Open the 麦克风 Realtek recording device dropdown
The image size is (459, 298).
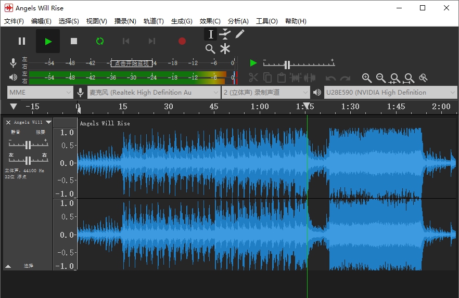click(154, 93)
